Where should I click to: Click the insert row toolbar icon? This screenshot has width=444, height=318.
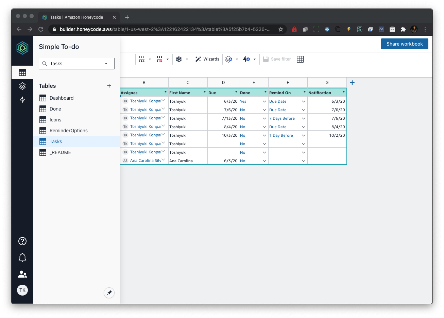[142, 59]
